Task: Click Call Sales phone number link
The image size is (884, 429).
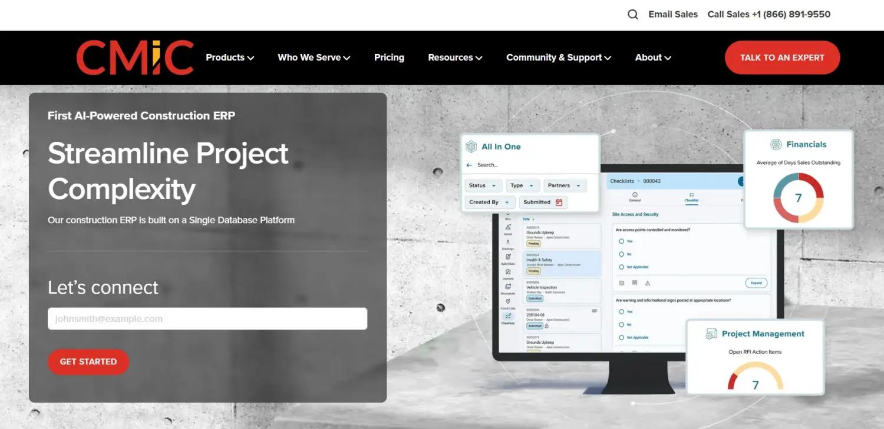Action: (768, 14)
